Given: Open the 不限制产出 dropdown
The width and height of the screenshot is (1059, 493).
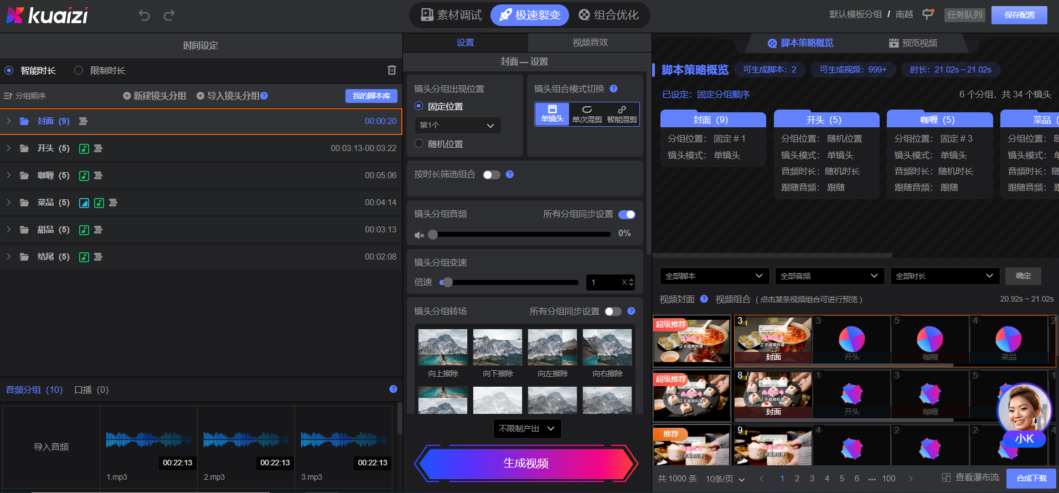Looking at the screenshot, I should (527, 429).
